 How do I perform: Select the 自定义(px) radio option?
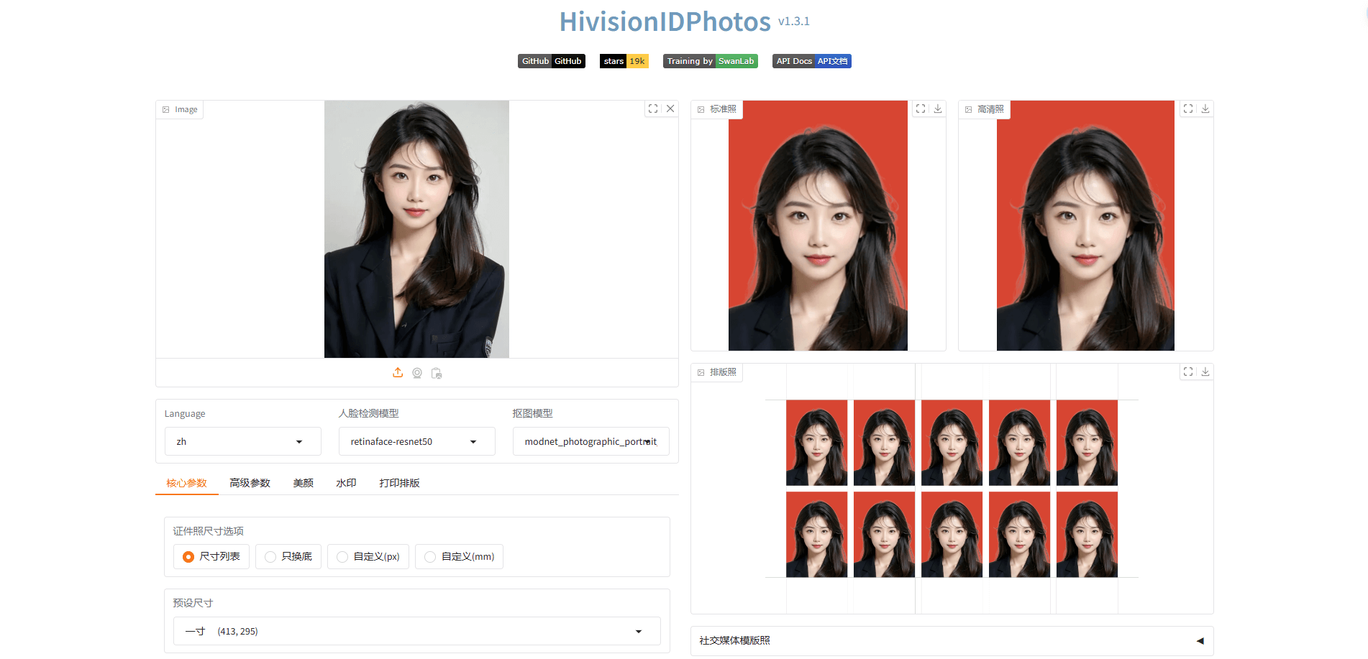[368, 557]
